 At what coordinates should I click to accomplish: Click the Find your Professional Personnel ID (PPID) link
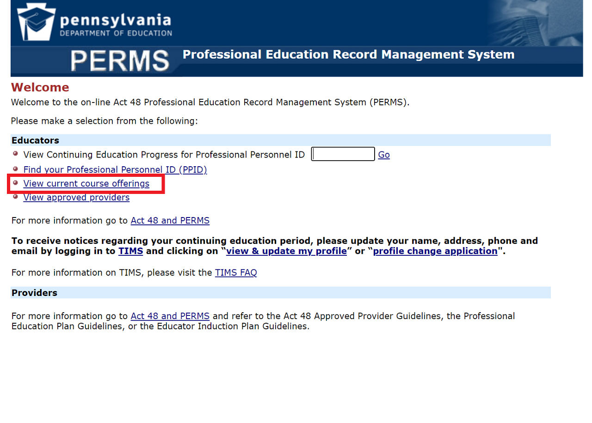115,169
